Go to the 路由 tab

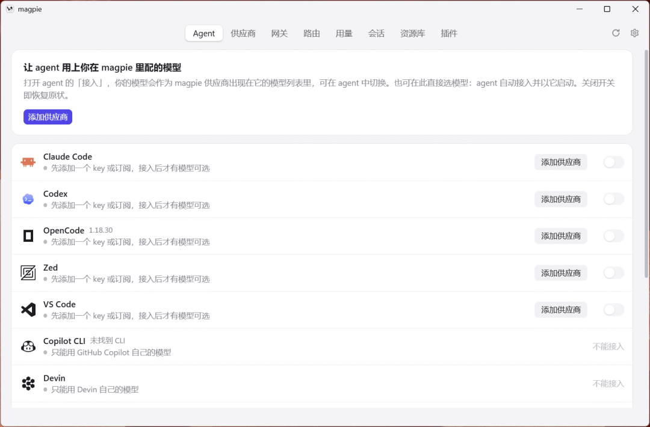click(312, 34)
